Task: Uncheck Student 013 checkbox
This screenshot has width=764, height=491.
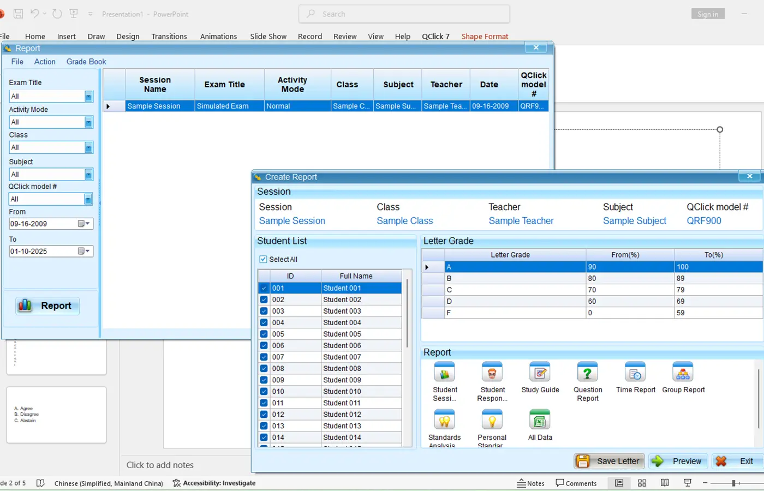Action: 264,426
